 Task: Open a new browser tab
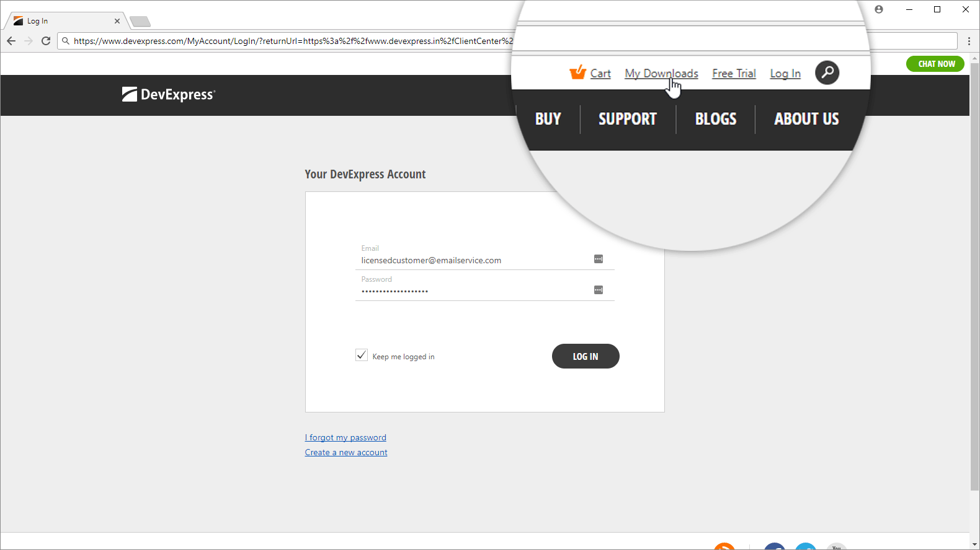tap(140, 22)
